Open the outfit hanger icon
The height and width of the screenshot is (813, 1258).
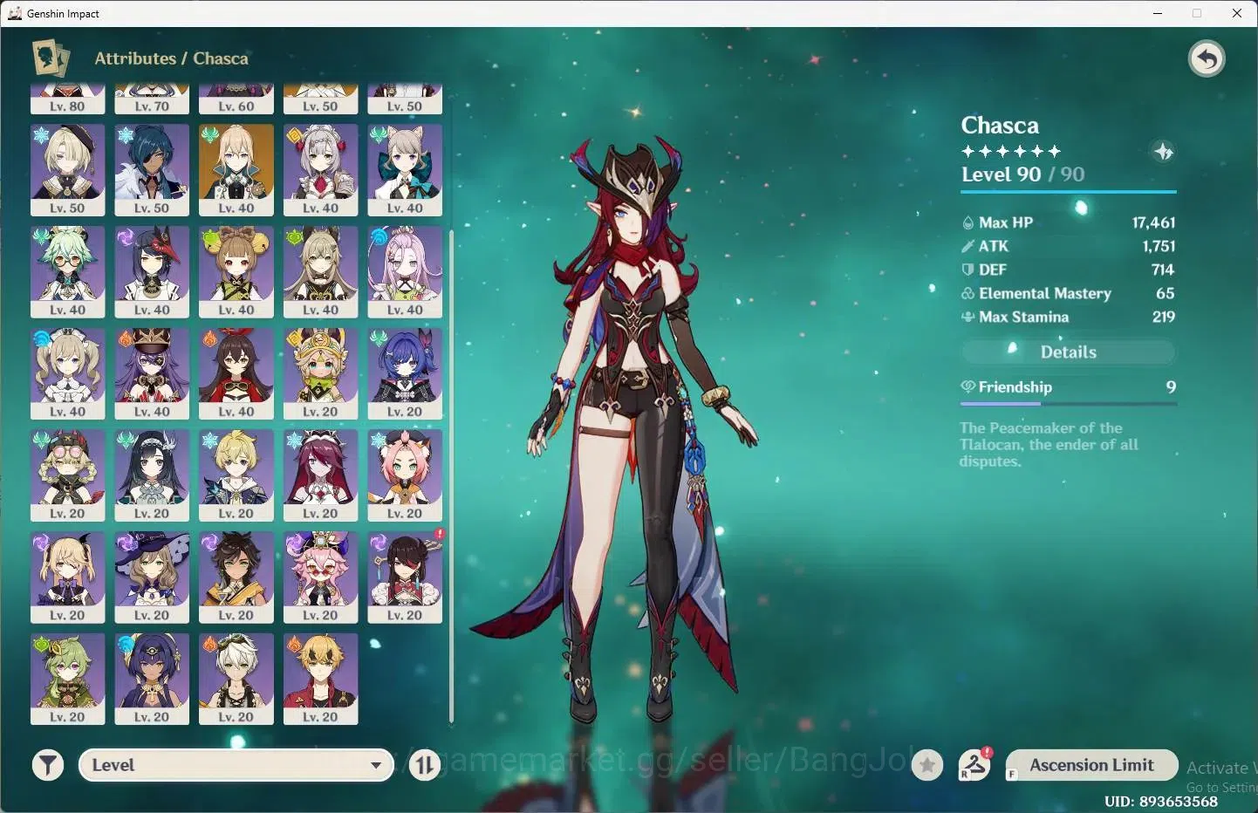point(974,765)
